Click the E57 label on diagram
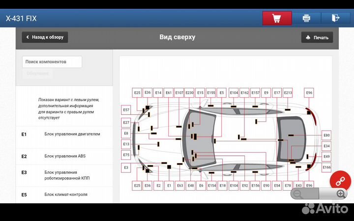354x221 pixels. [x=126, y=110]
